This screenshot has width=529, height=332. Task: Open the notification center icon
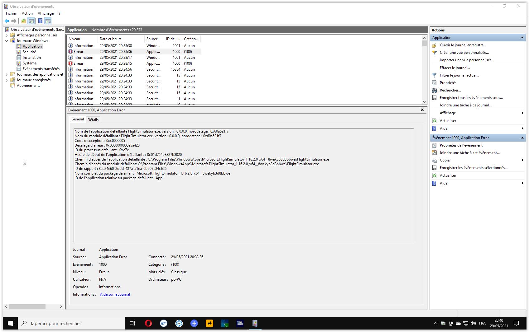(x=516, y=323)
